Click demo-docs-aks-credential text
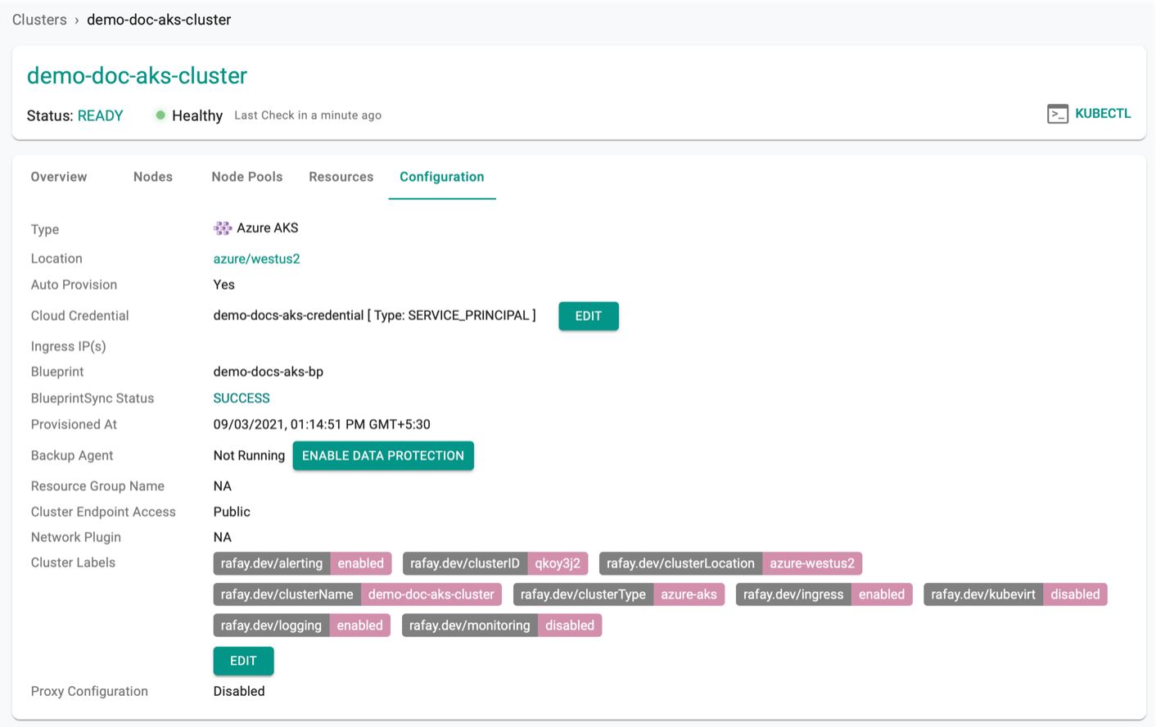This screenshot has height=727, width=1156. (x=288, y=315)
